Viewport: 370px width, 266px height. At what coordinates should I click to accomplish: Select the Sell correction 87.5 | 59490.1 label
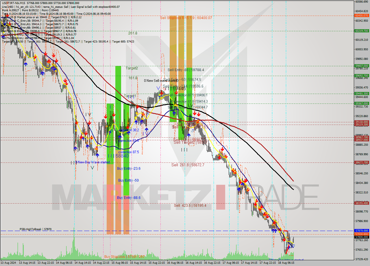tap(188, 95)
